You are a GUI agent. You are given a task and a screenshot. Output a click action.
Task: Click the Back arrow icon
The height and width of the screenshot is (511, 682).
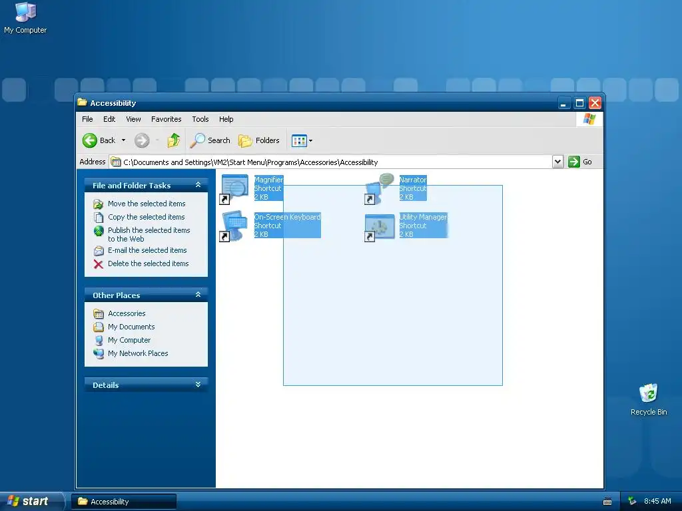90,140
